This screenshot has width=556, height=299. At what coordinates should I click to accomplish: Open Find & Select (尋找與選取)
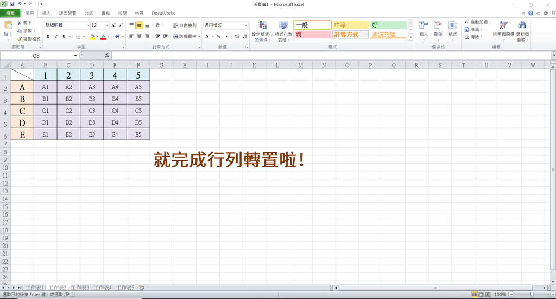pyautogui.click(x=522, y=31)
